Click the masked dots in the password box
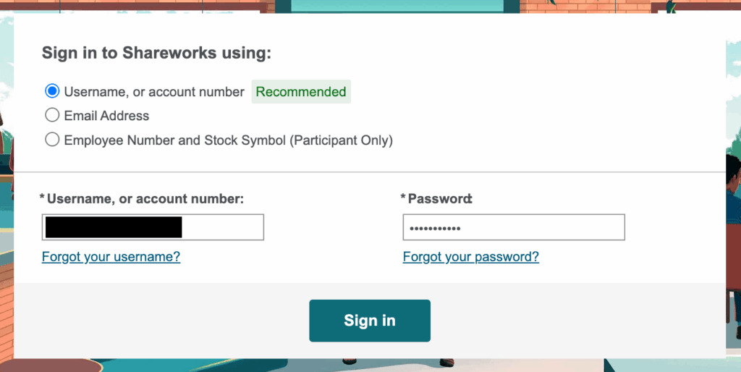Viewport: 741px width, 372px height. tap(435, 229)
